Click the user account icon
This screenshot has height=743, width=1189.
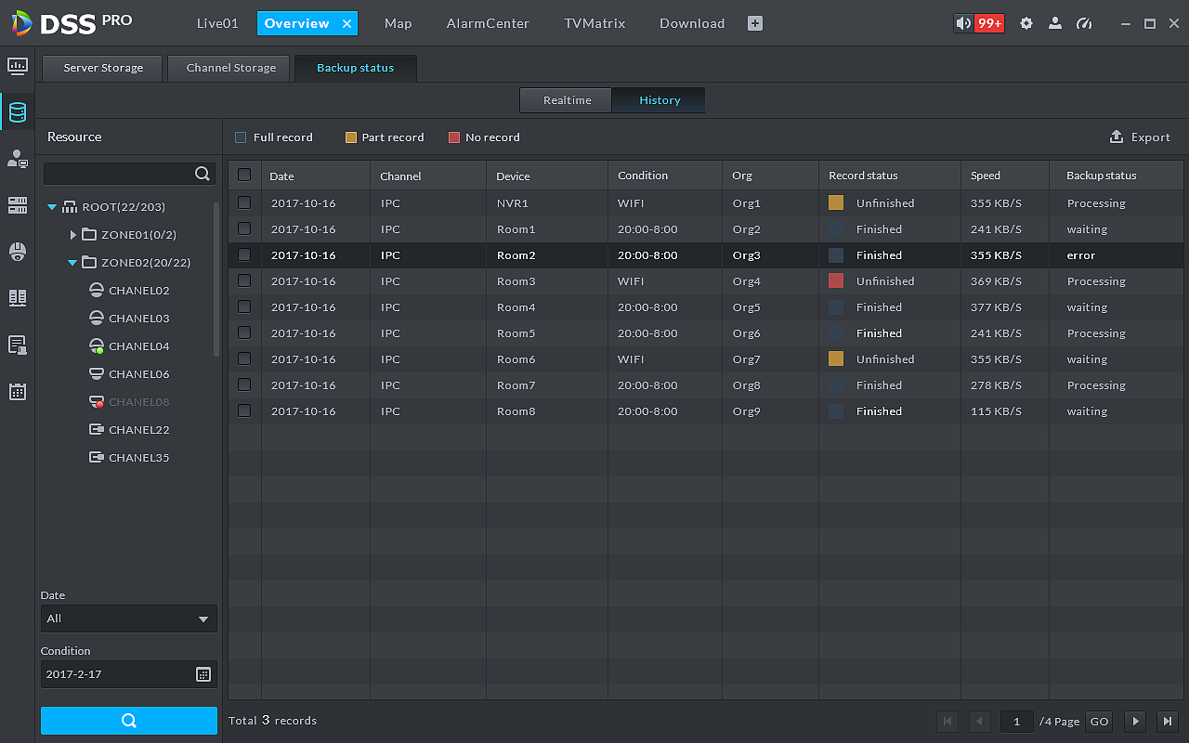pos(1055,23)
